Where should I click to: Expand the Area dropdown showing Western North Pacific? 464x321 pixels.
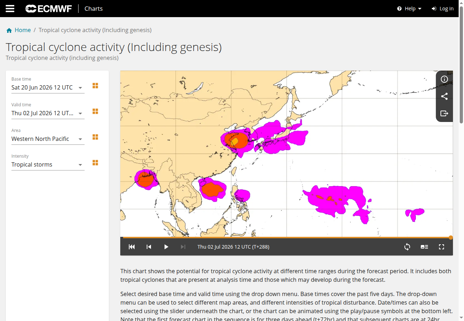pos(48,139)
